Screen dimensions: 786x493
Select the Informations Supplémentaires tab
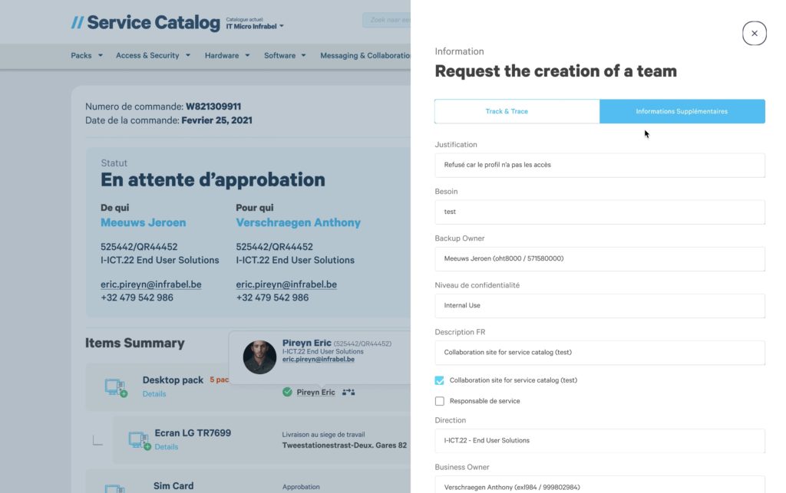pyautogui.click(x=682, y=111)
